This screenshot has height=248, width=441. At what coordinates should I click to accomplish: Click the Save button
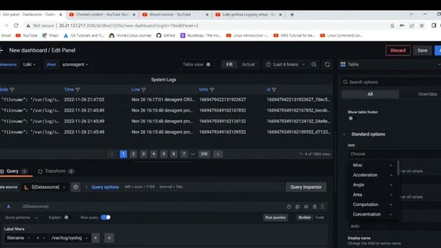coord(422,50)
